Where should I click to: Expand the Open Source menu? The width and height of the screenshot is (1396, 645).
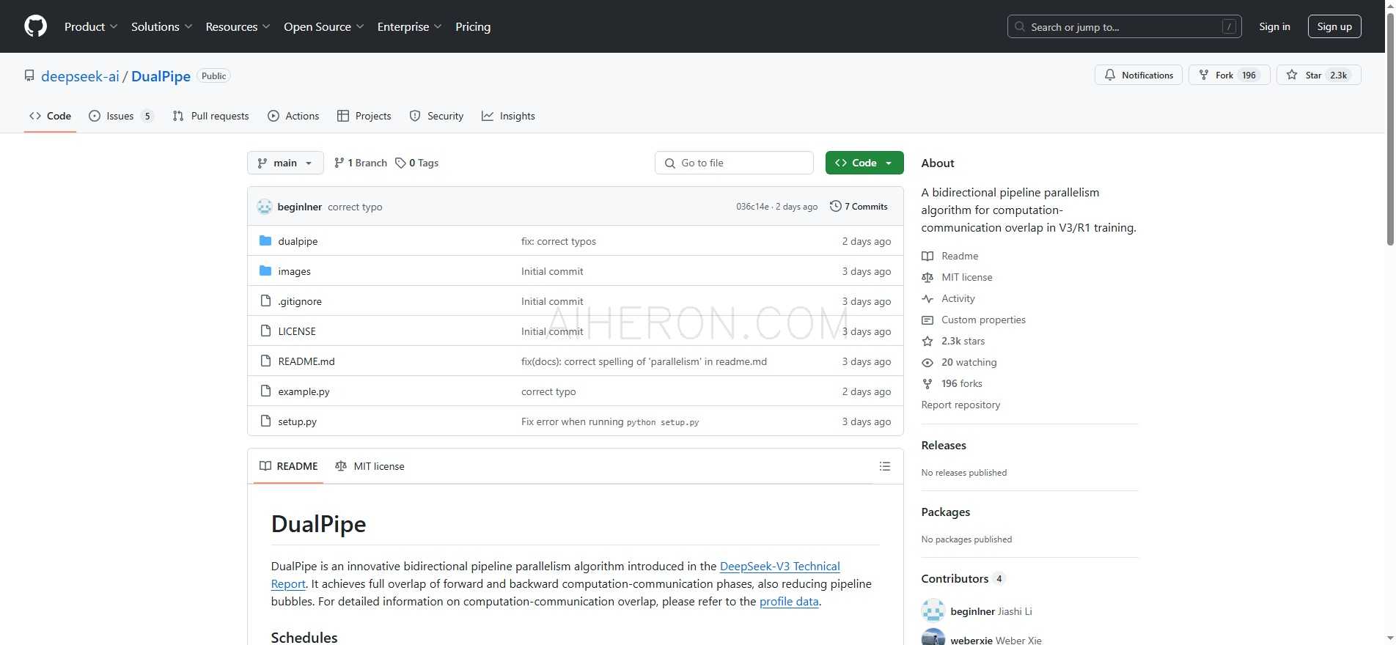323,26
